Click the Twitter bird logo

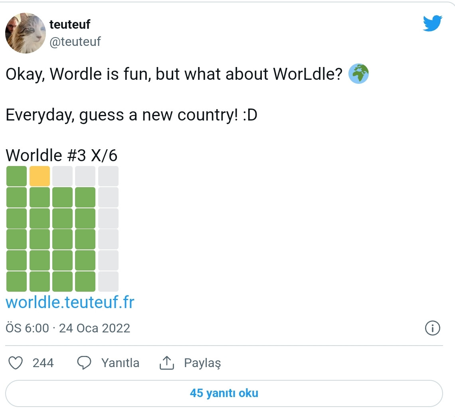tap(433, 24)
